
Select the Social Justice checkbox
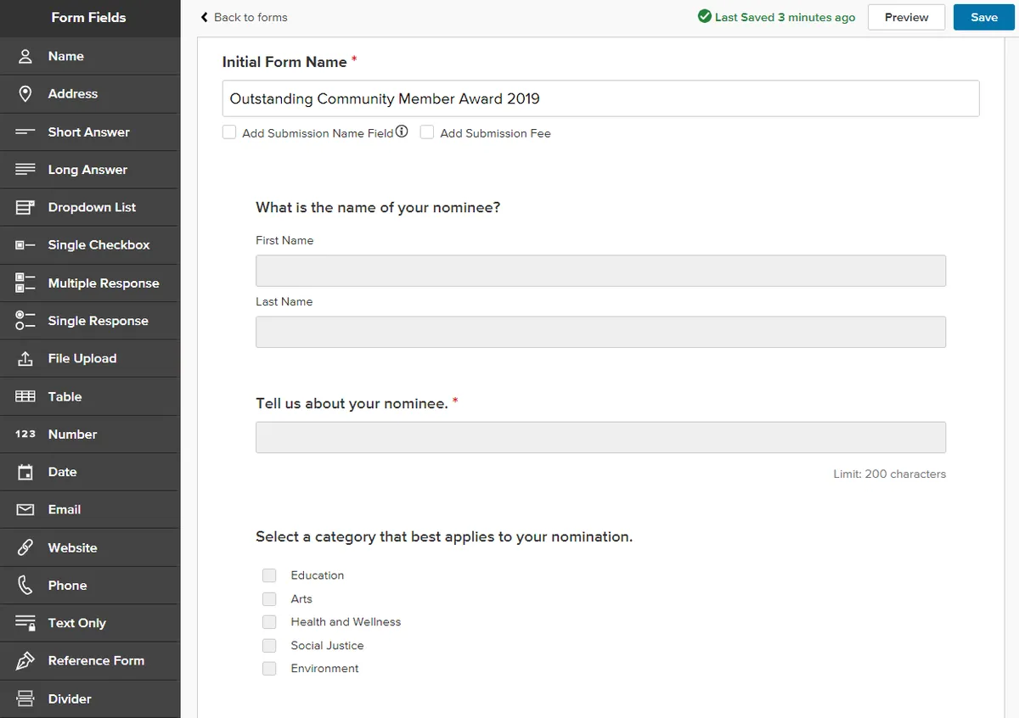click(269, 645)
